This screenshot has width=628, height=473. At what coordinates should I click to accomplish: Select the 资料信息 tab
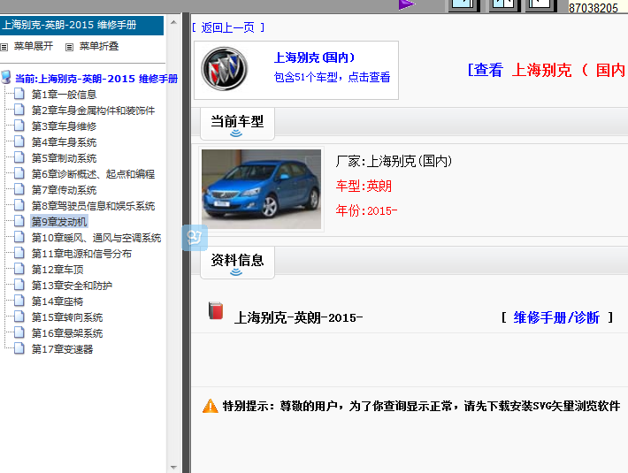[237, 263]
